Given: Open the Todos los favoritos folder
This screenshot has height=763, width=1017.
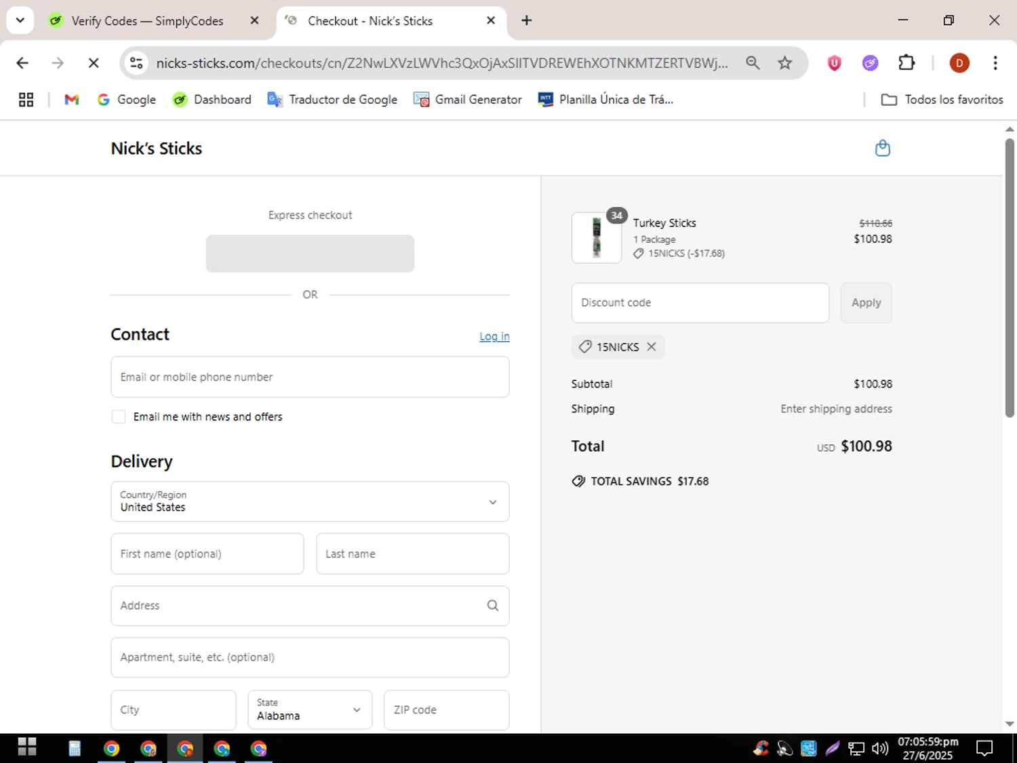Looking at the screenshot, I should click(942, 100).
